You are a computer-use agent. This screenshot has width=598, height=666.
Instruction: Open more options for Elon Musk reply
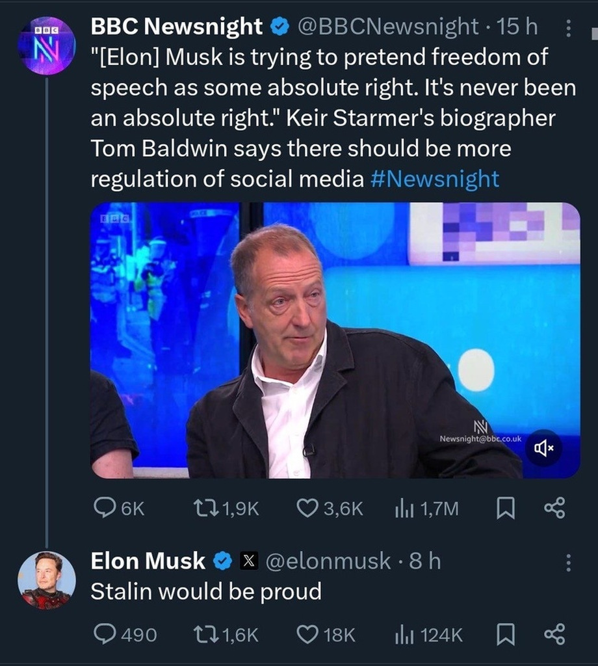(569, 562)
